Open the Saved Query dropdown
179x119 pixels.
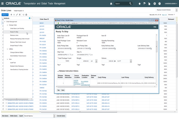(x=54, y=116)
